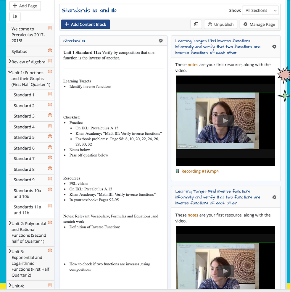
Task: Go to Standard 5 page
Action: coord(24,138)
